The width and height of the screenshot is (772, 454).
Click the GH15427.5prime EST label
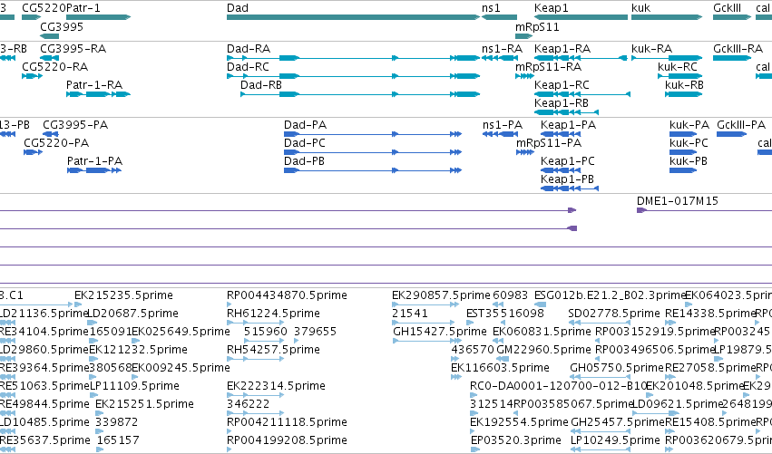click(440, 332)
